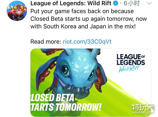Click the 6小时 timestamp

click(x=132, y=3)
